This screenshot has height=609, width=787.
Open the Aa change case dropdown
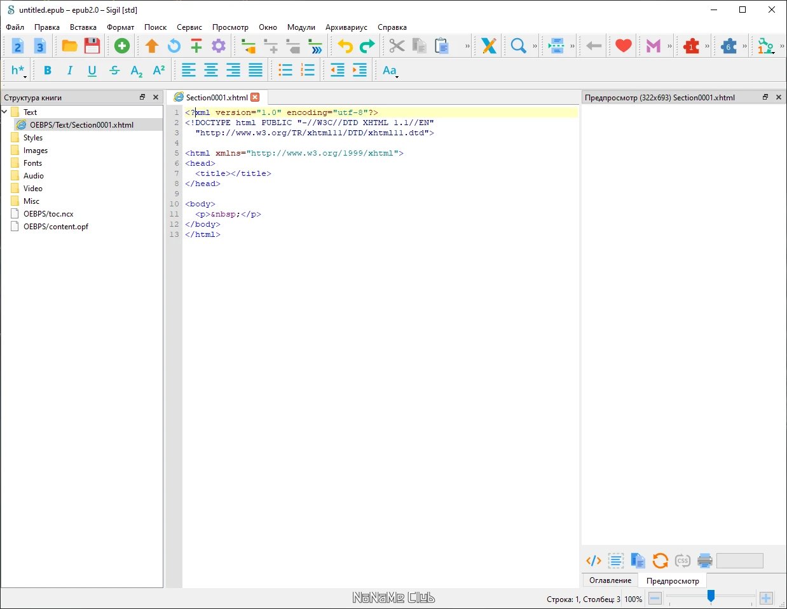[390, 70]
